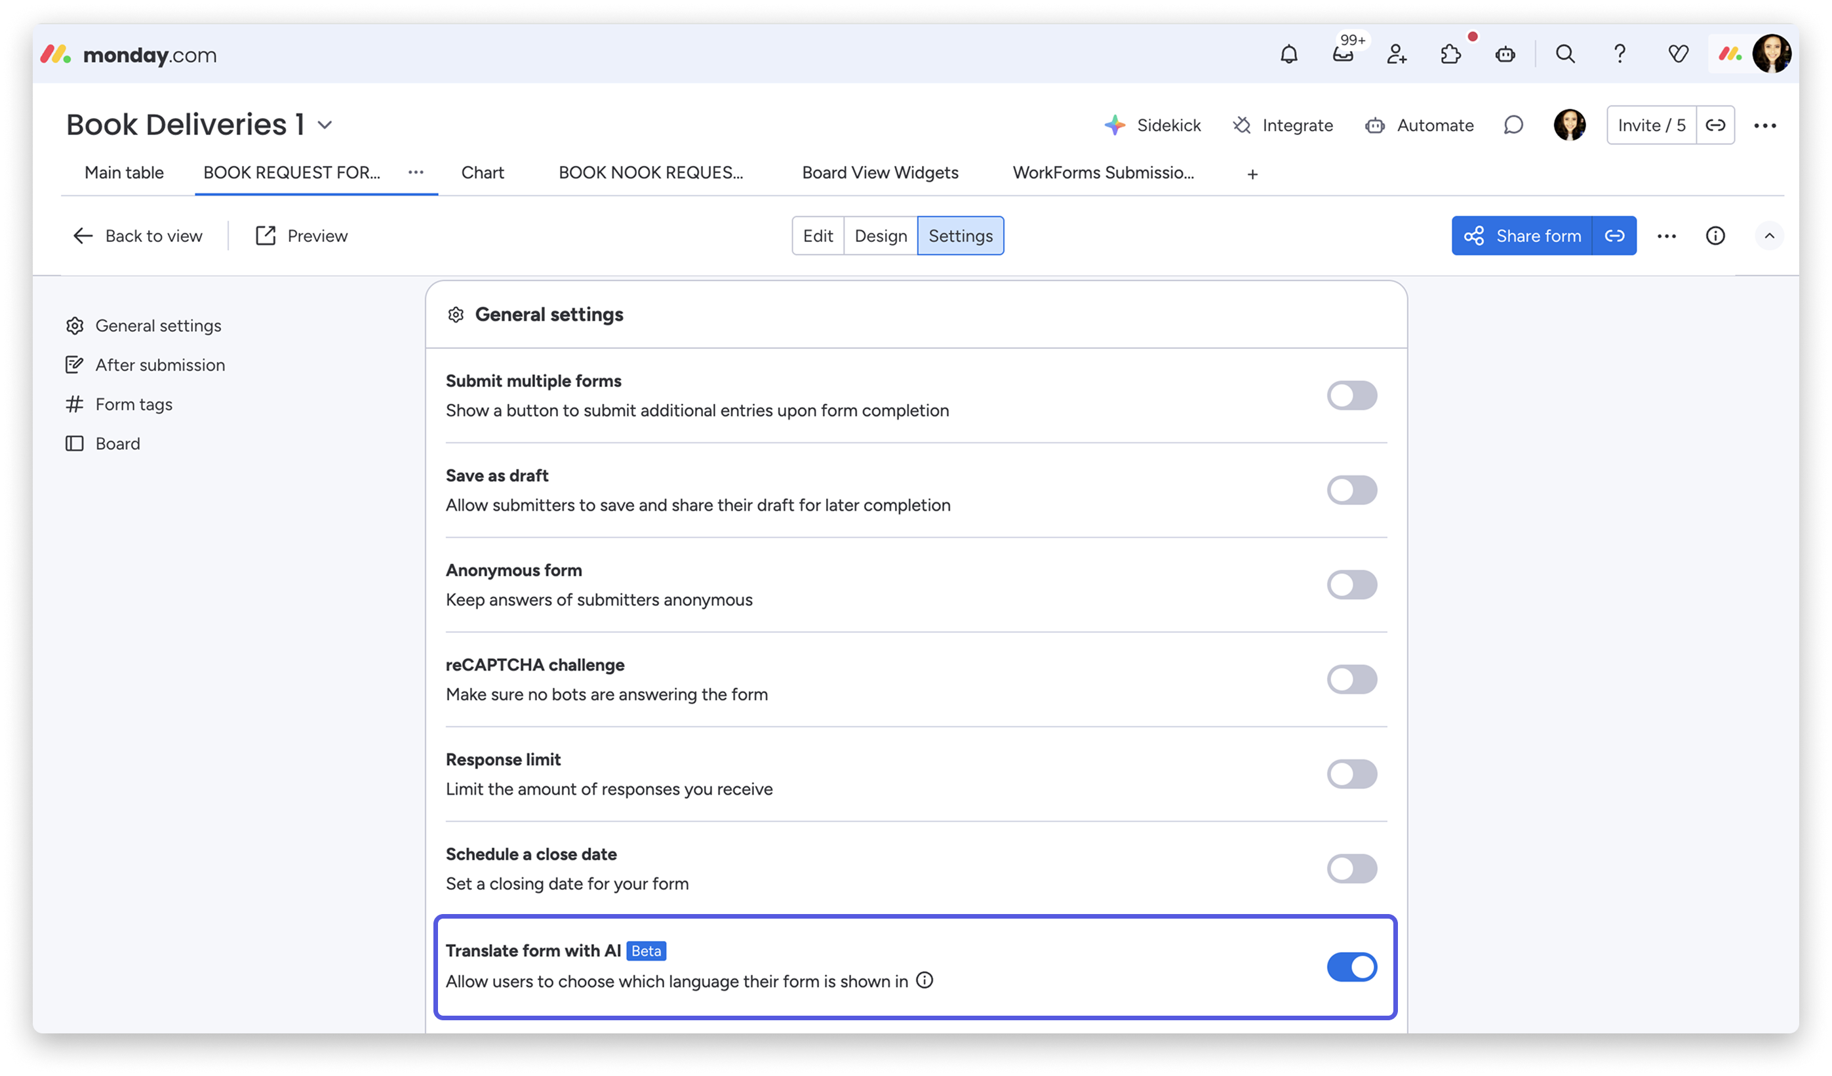The image size is (1832, 1076).
Task: Open BOOK NOOK REQUES... tab
Action: [x=650, y=172]
